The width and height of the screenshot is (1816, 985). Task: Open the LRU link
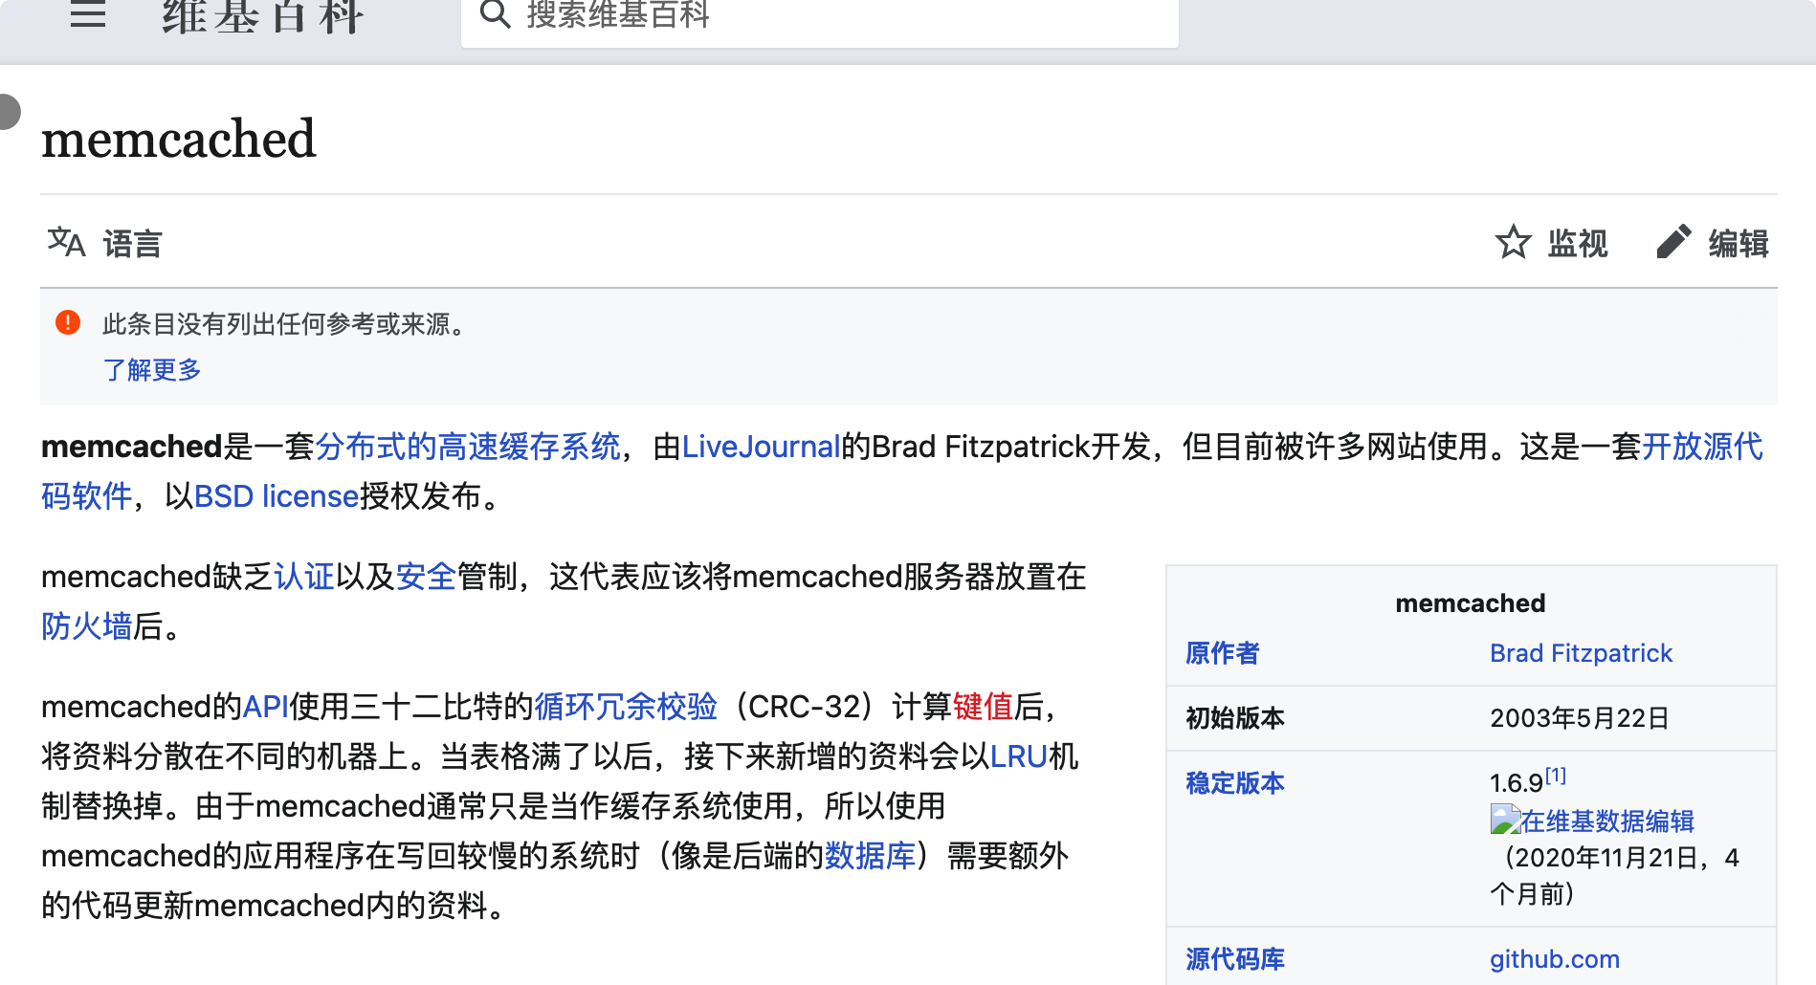point(1019,756)
